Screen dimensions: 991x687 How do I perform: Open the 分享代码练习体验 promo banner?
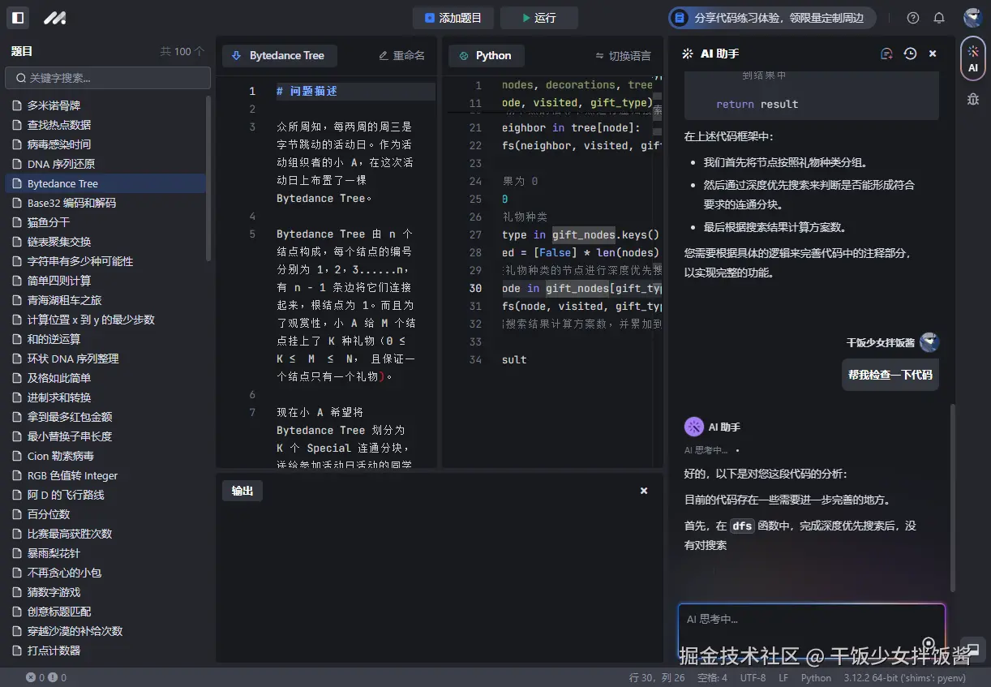click(x=772, y=18)
